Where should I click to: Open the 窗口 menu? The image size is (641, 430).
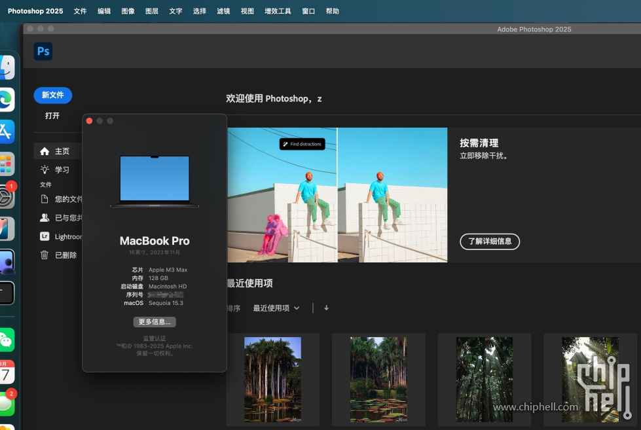[x=308, y=11]
